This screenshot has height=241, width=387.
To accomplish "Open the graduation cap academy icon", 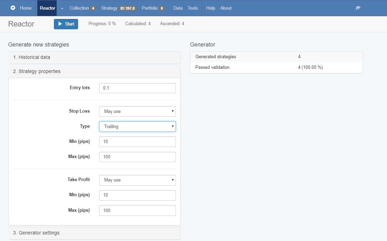I will [x=358, y=8].
